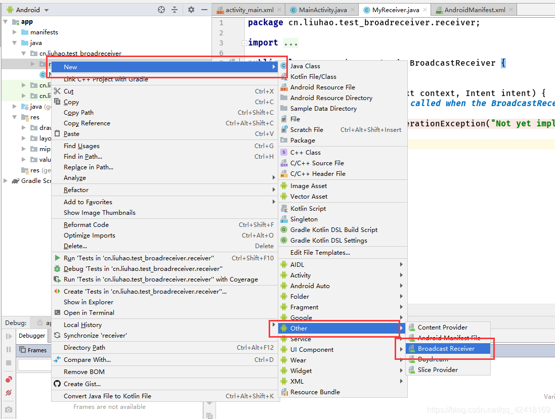Select Edit File Templates option
This screenshot has height=419, width=555.
(x=343, y=252)
